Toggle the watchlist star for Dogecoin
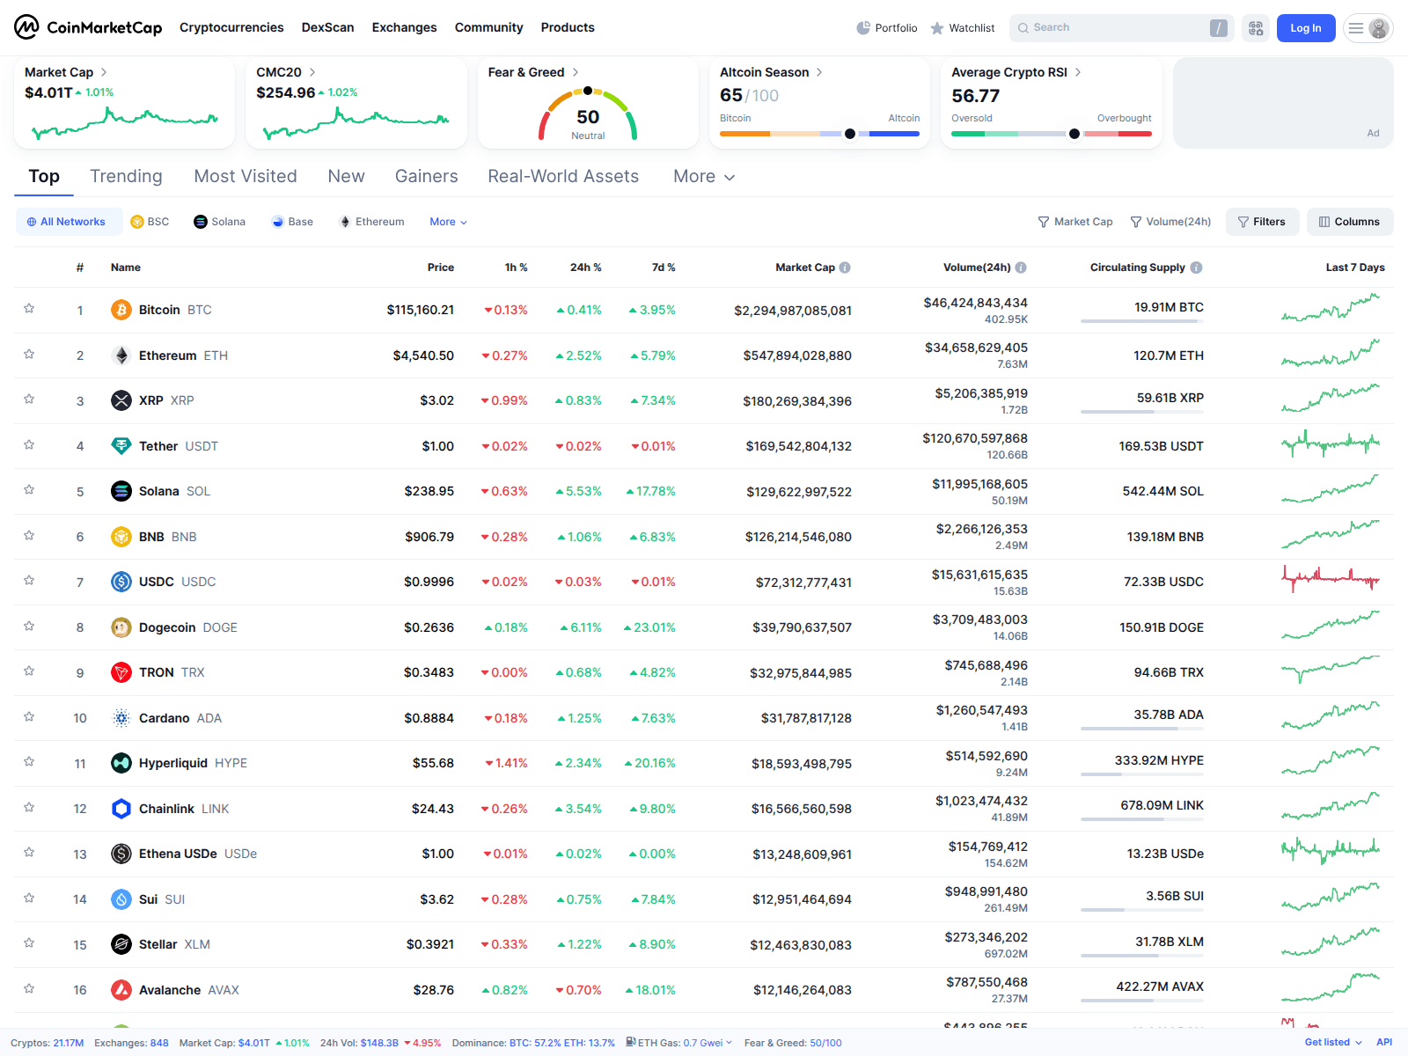1408x1056 pixels. (x=29, y=626)
